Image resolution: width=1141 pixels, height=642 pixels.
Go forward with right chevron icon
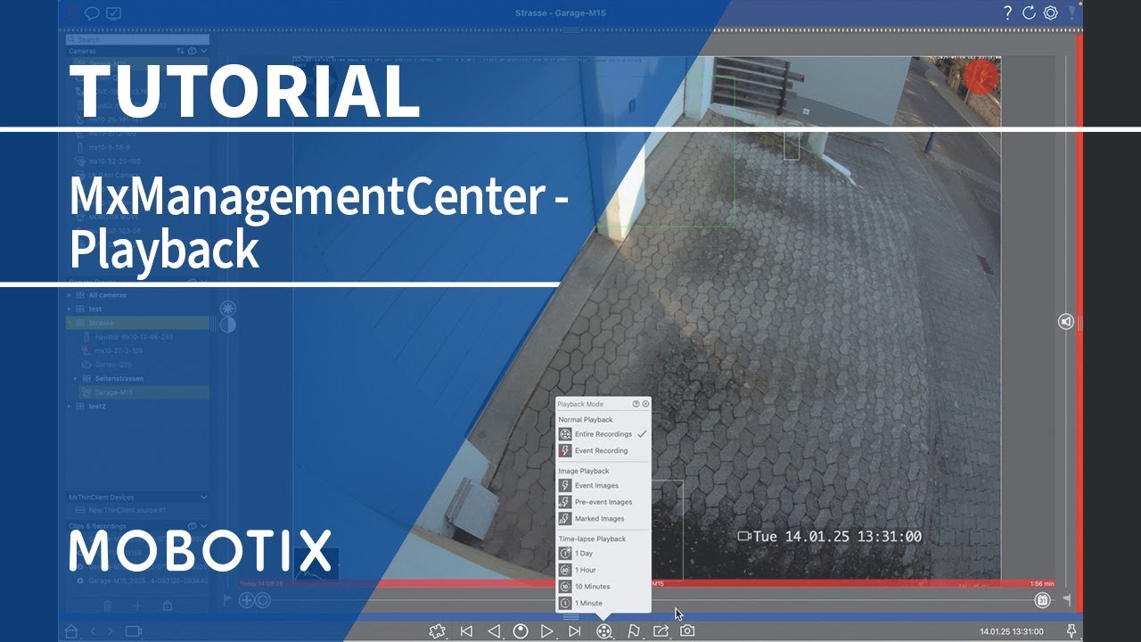110,631
